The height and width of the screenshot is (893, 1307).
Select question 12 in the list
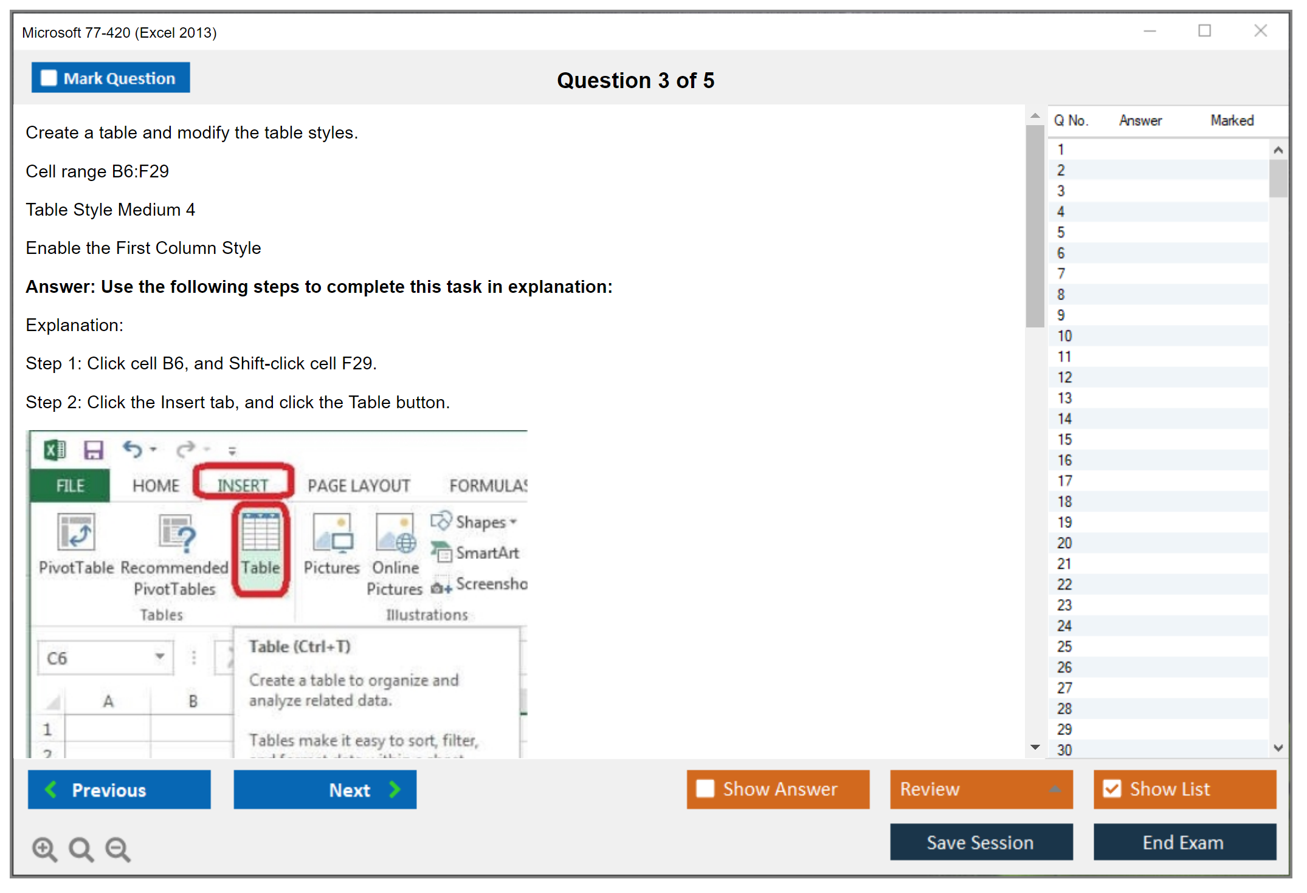pos(1064,377)
